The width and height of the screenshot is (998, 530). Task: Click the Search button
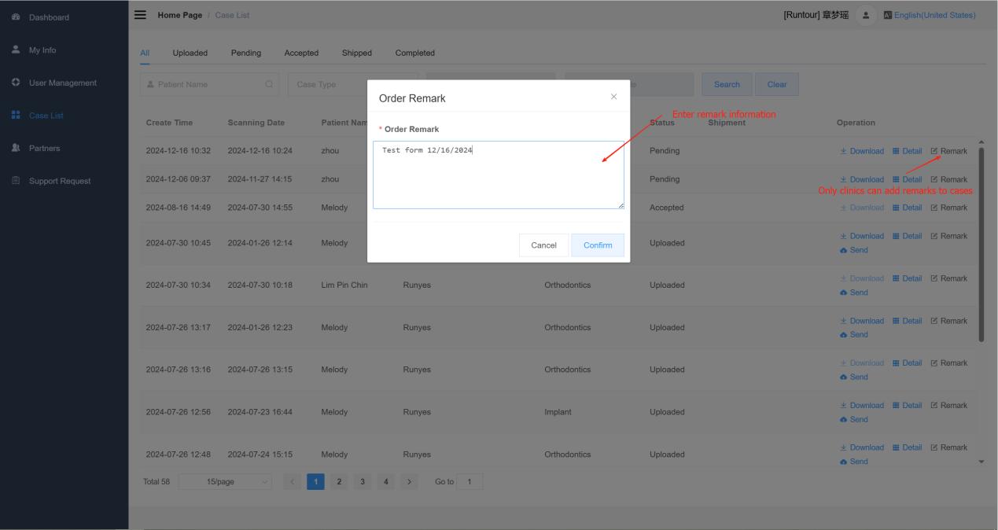pos(727,84)
